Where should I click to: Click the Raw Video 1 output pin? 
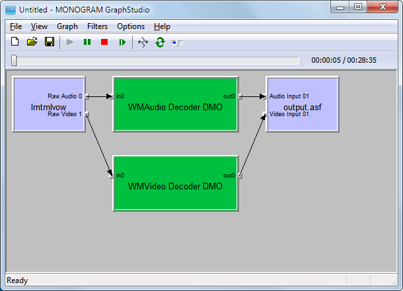pos(87,114)
